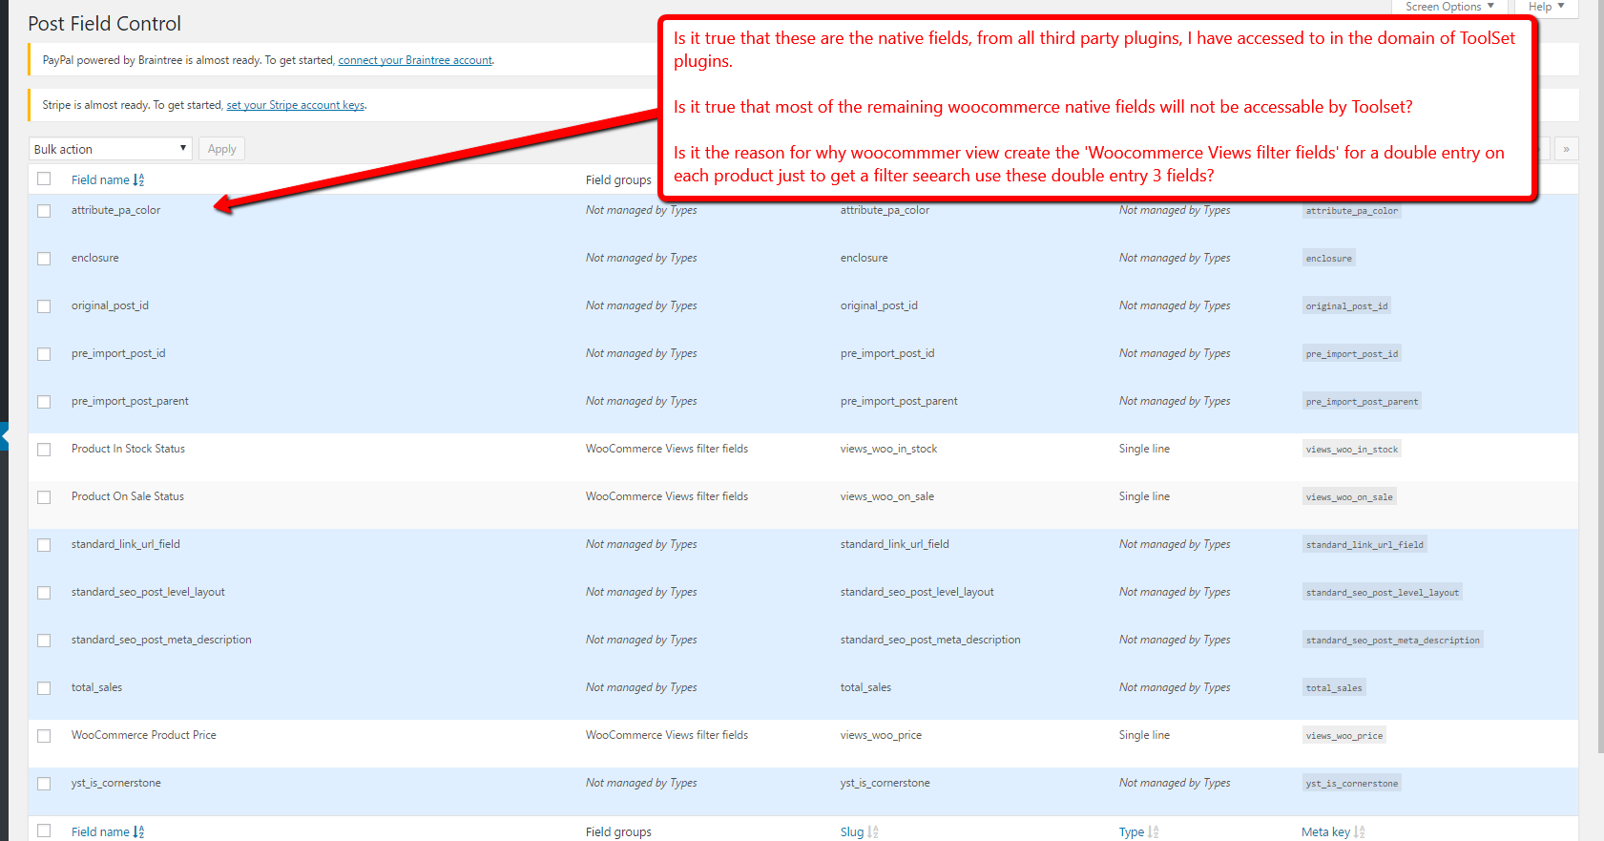Open set your Stripe account keys link
The image size is (1604, 841).
click(x=296, y=105)
